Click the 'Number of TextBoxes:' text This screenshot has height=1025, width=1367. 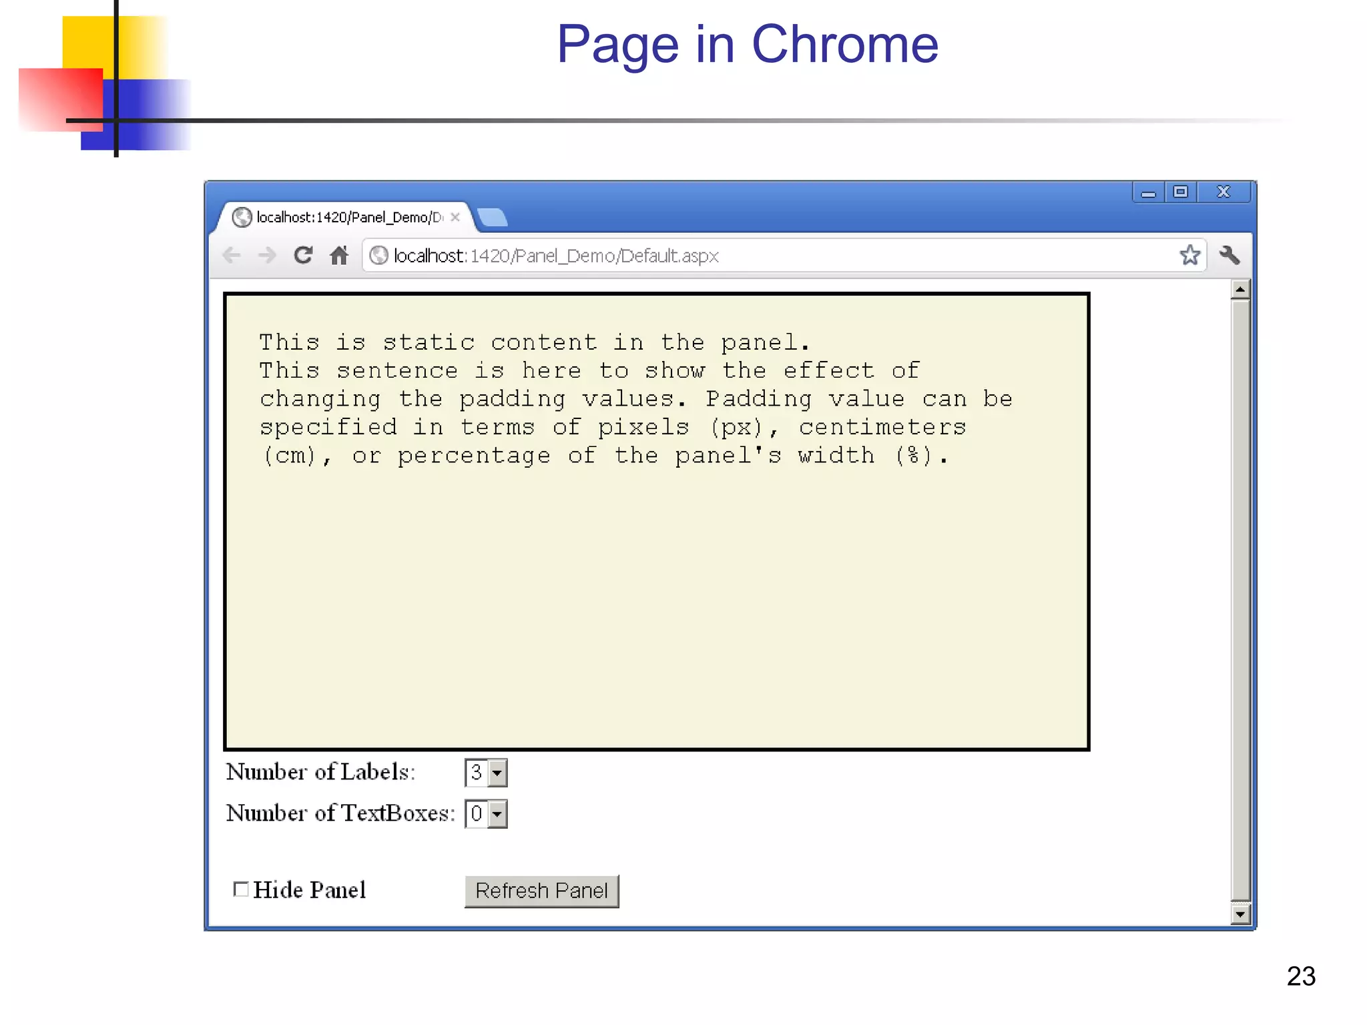click(x=340, y=813)
